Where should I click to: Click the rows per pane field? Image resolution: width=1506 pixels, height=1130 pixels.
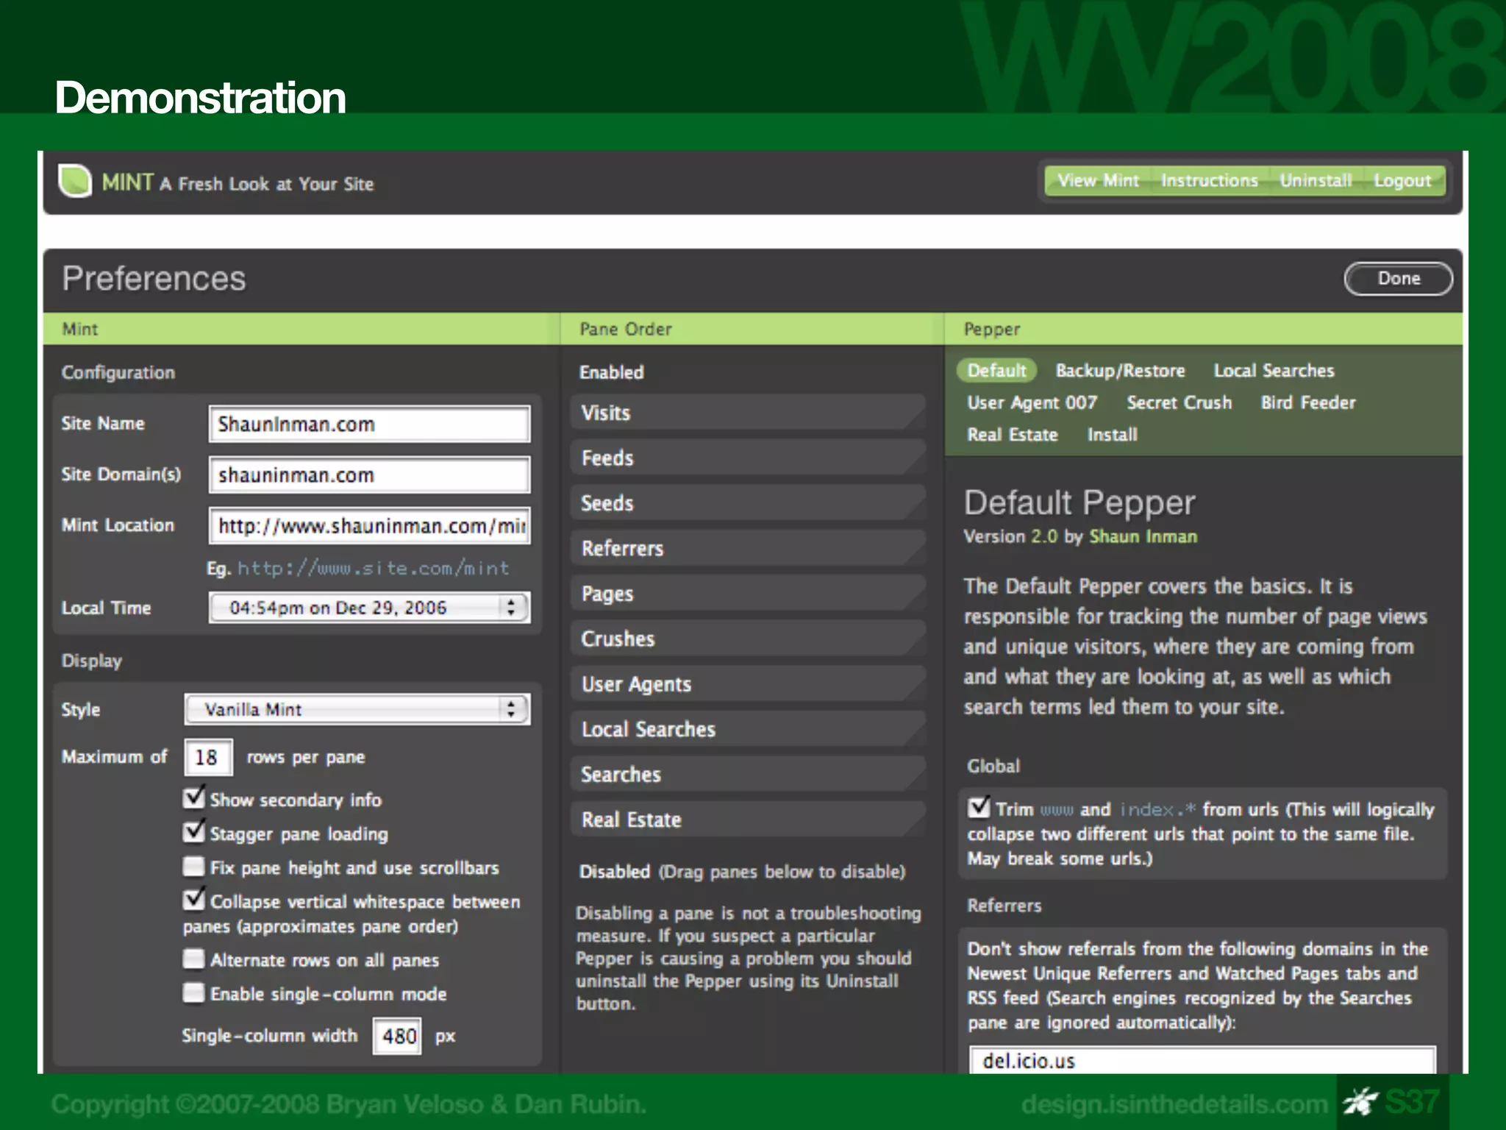pyautogui.click(x=208, y=757)
